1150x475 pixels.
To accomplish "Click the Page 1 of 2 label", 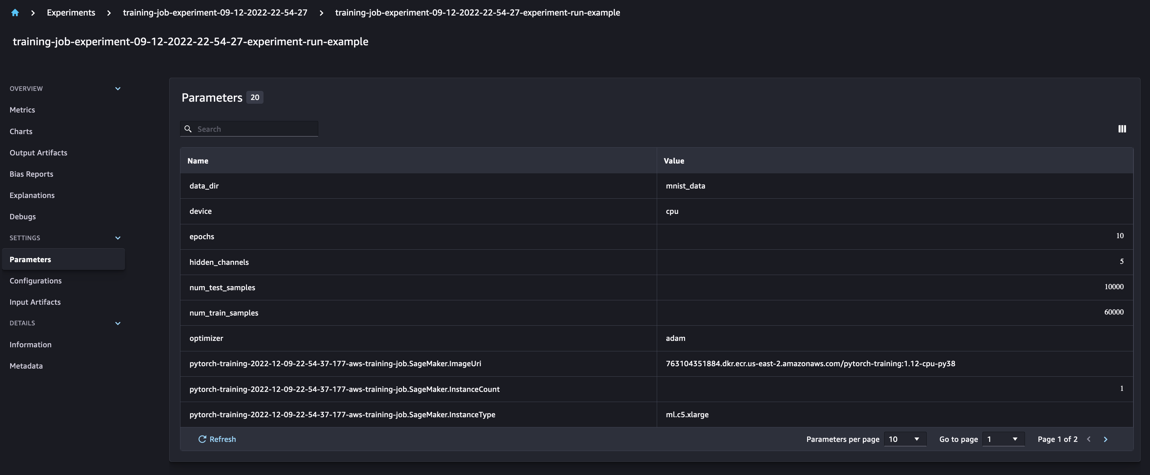I will click(x=1057, y=439).
